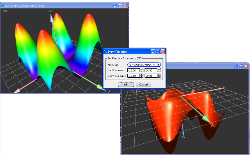Cancel the Draw Function dialog
The height and width of the screenshot is (155, 250).
[x=143, y=84]
